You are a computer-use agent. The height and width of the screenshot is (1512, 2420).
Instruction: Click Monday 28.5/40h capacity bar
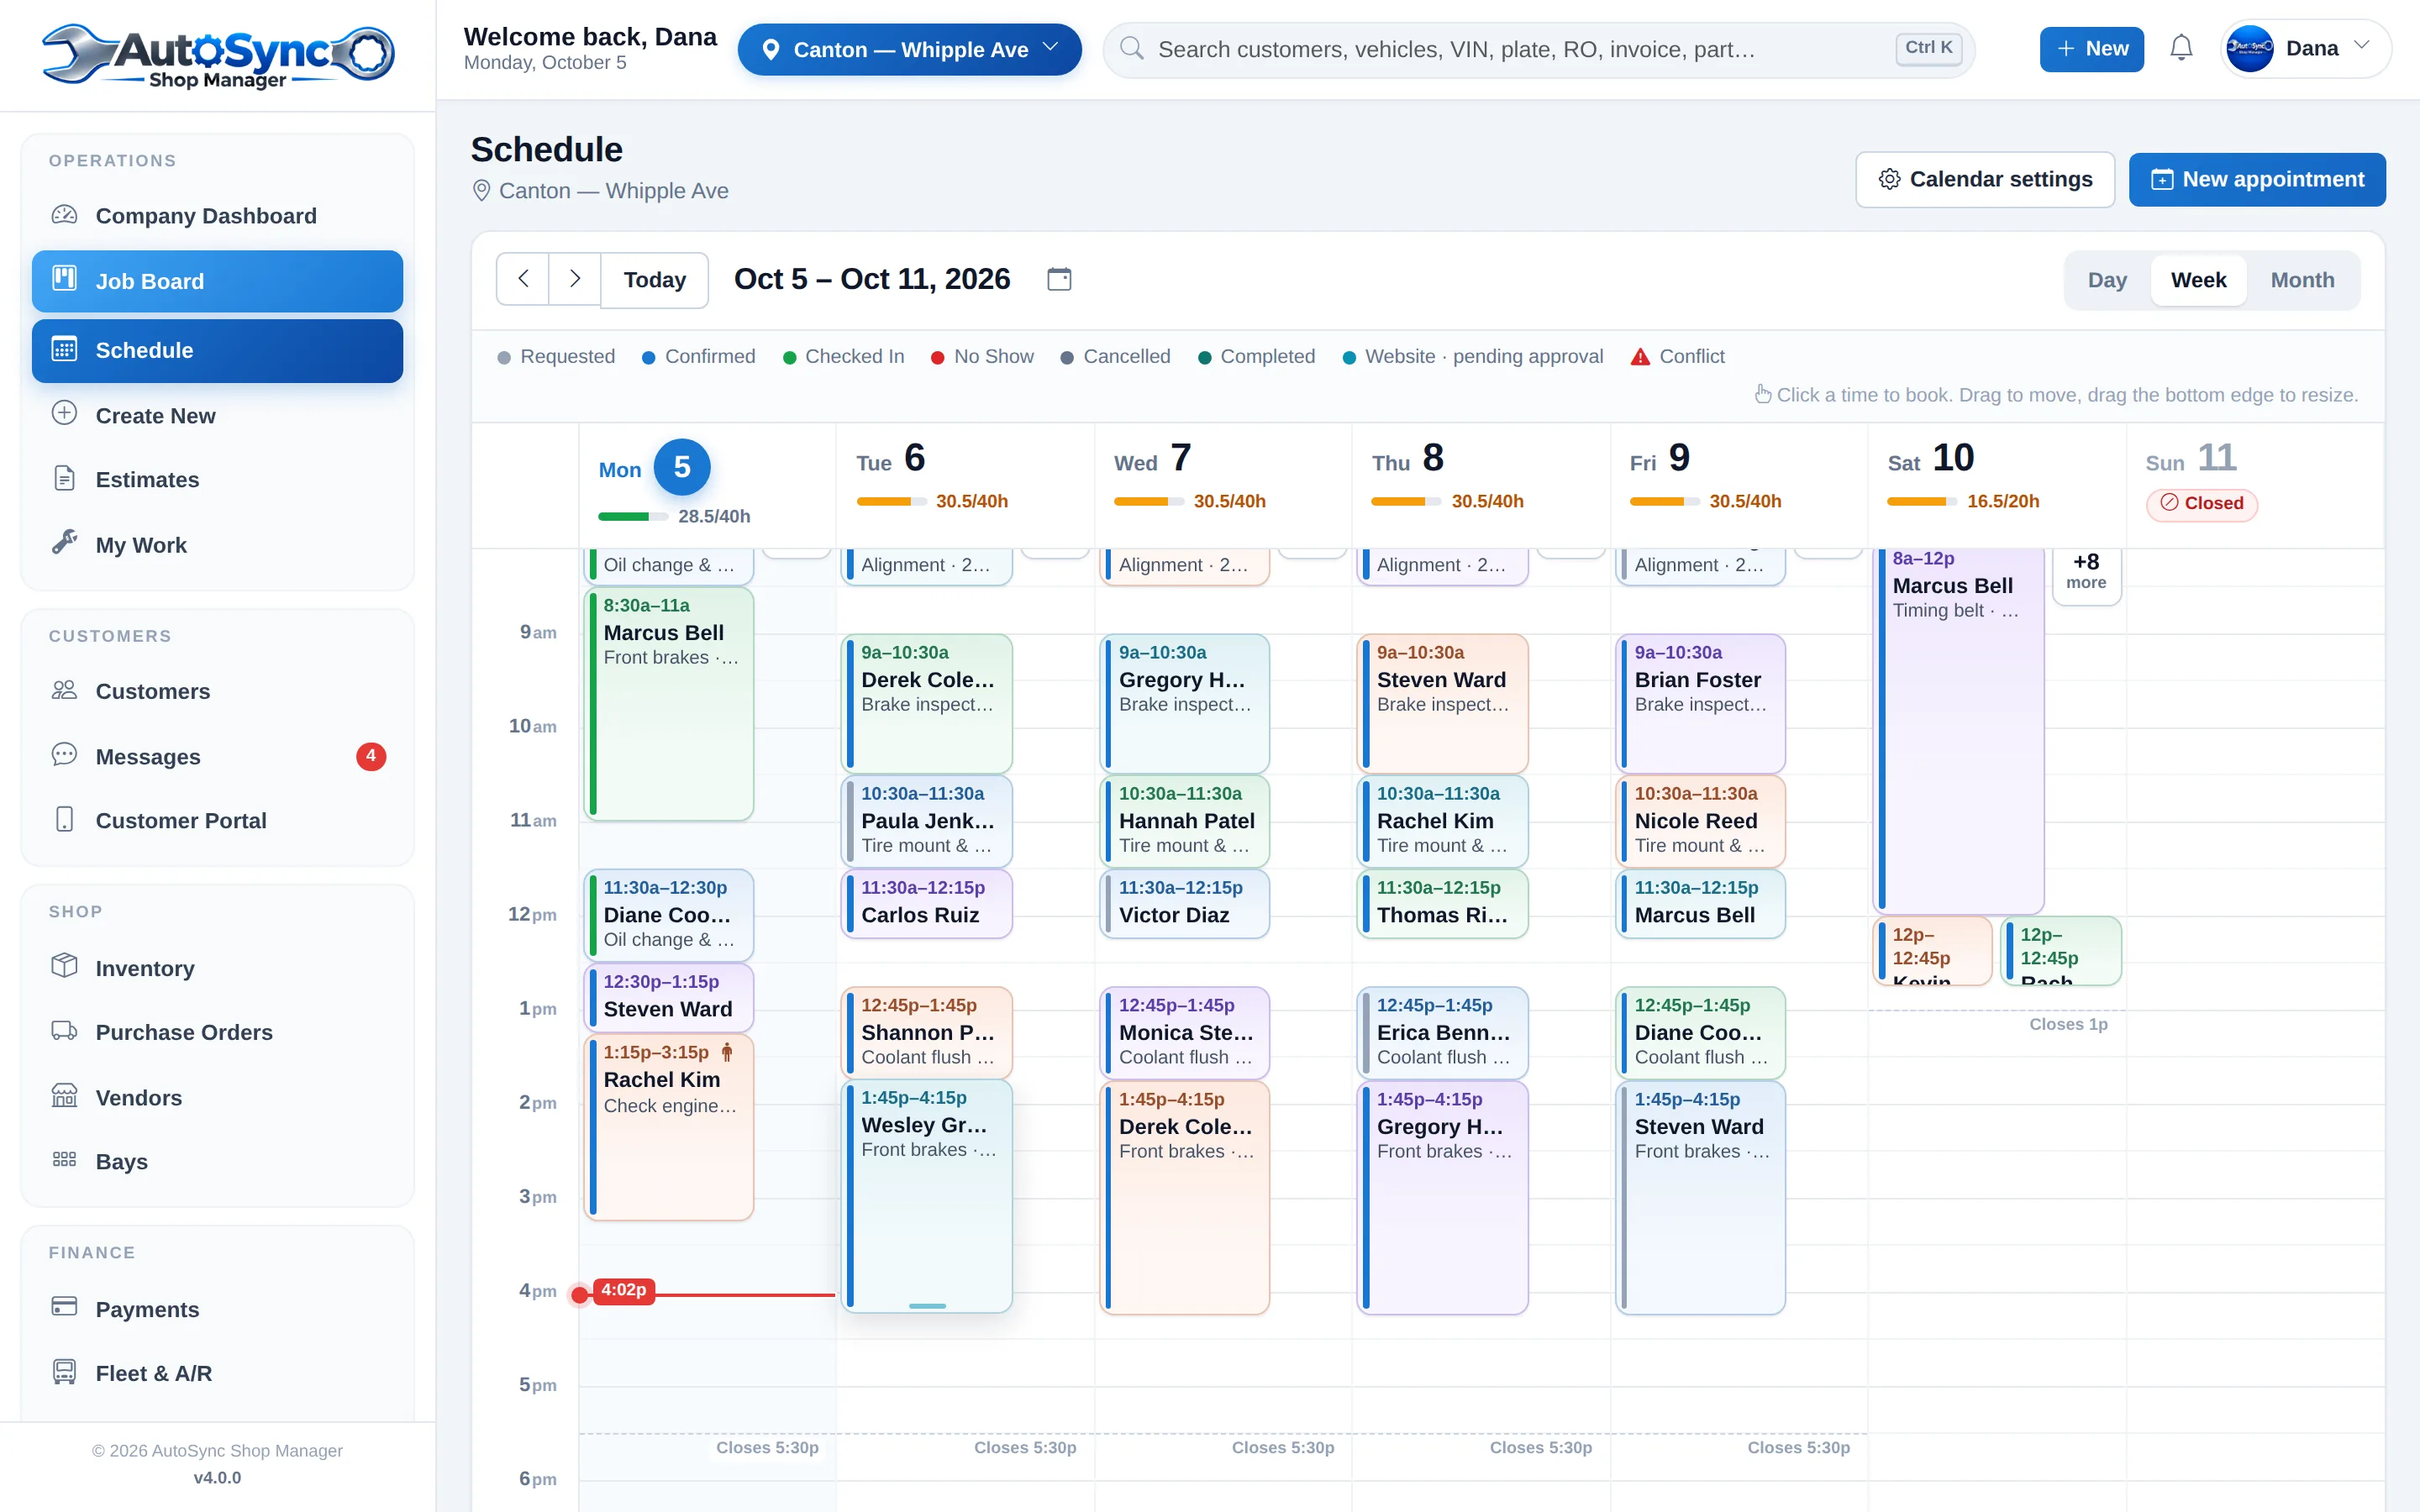(x=633, y=516)
